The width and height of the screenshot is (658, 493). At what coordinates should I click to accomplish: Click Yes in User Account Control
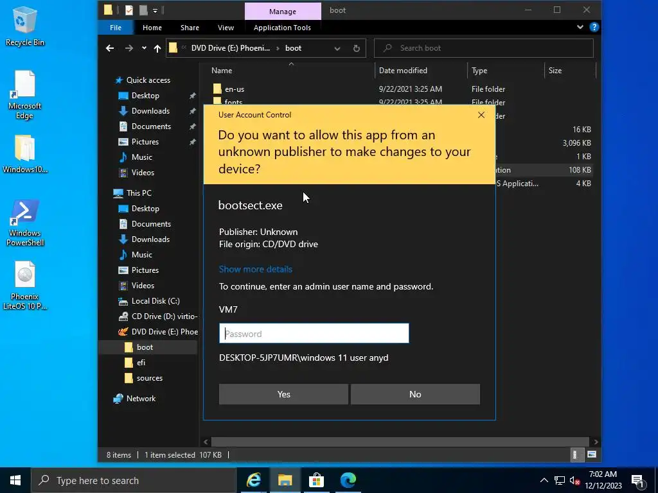[x=283, y=394]
